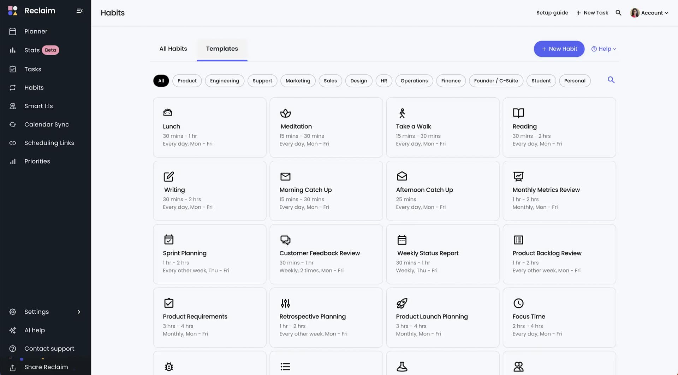Open Priorities in the sidebar
Image resolution: width=678 pixels, height=375 pixels.
[37, 161]
